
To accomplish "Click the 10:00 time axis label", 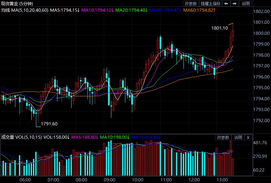I will tap(137, 180).
